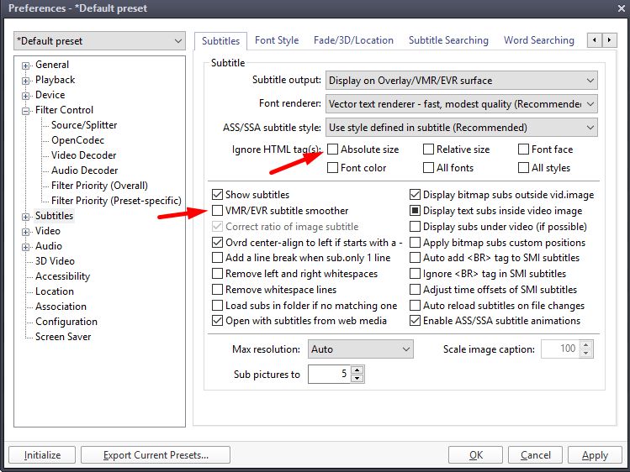Image resolution: width=630 pixels, height=472 pixels.
Task: Increase the Sub pictures to value
Action: (x=357, y=370)
